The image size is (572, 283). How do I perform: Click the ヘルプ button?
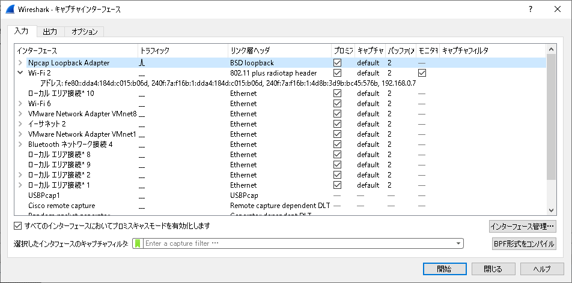[x=542, y=269]
